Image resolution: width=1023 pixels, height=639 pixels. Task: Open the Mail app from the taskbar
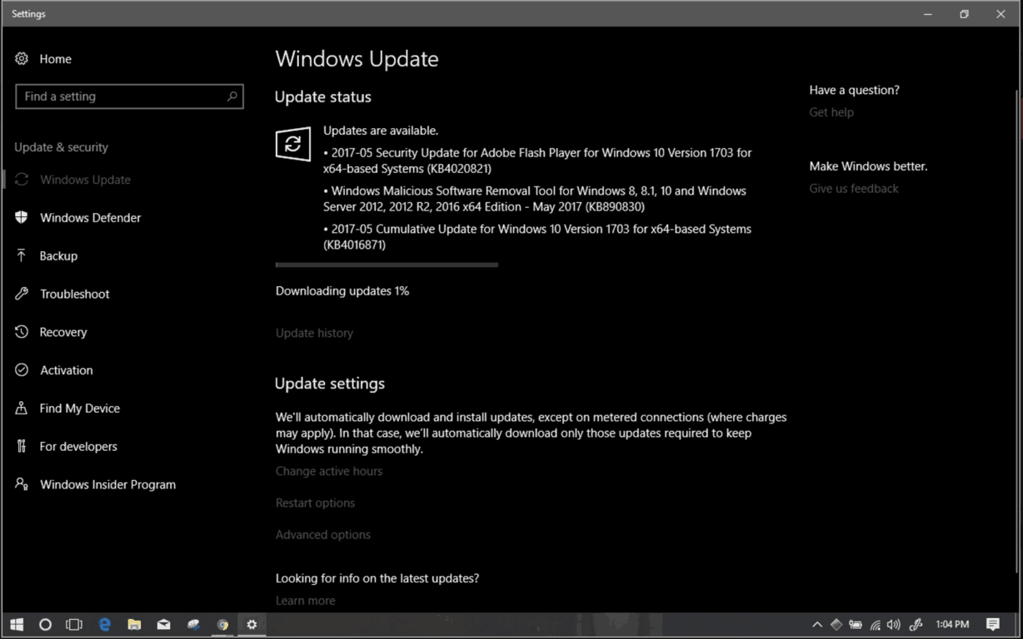163,624
